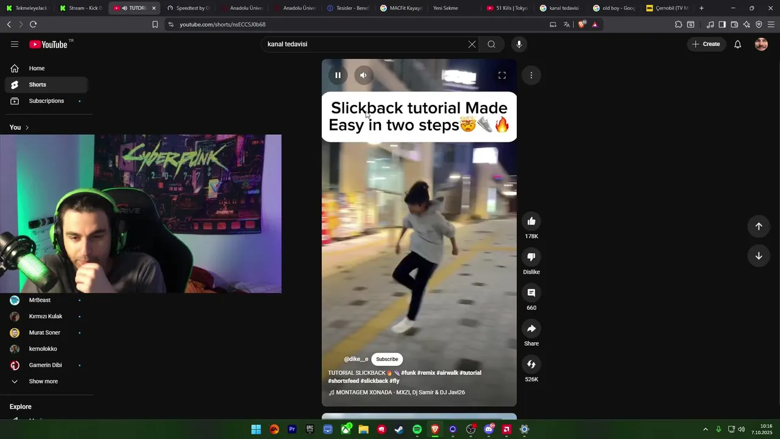This screenshot has height=439, width=780.
Task: Open the Murat Soner subscription
Action: click(46, 333)
